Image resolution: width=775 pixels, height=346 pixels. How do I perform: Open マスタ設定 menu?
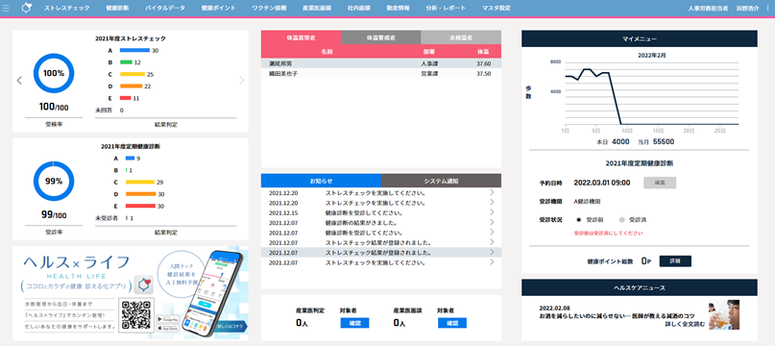tap(496, 9)
